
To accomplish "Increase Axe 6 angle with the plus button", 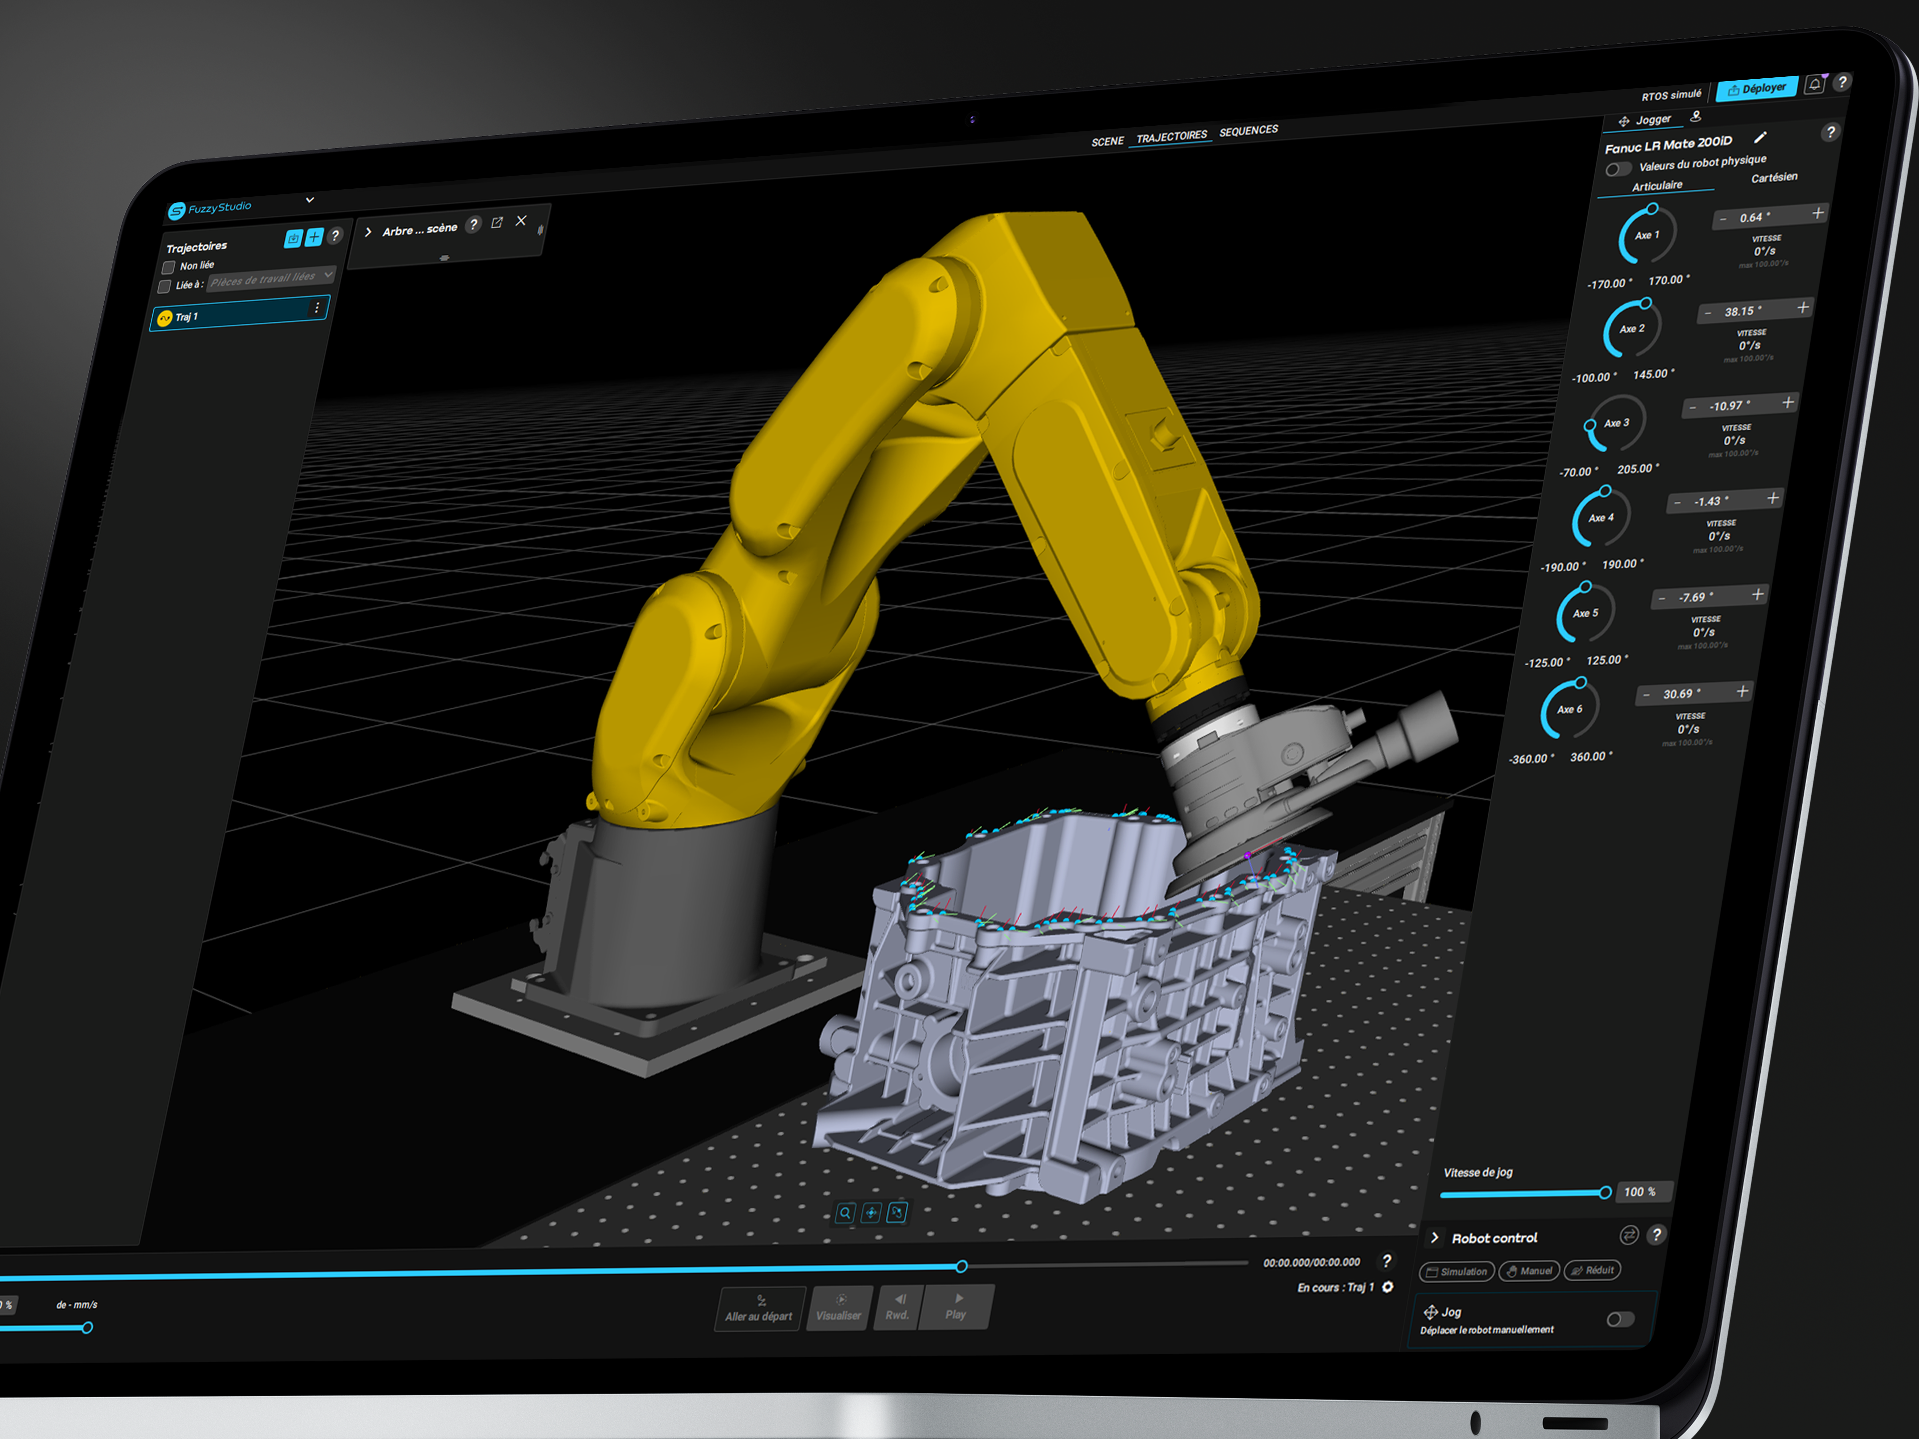I will tap(1742, 691).
